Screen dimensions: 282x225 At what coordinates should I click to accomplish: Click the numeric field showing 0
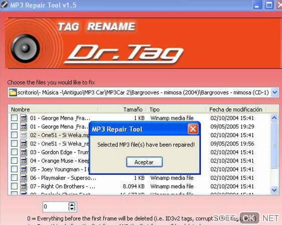pos(56,206)
